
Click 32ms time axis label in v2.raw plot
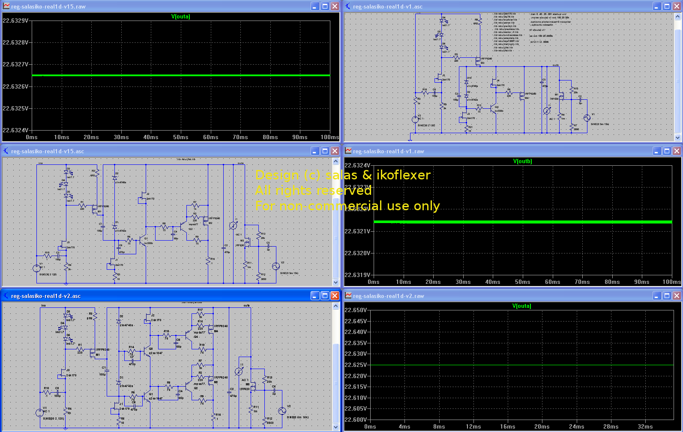pos(645,427)
